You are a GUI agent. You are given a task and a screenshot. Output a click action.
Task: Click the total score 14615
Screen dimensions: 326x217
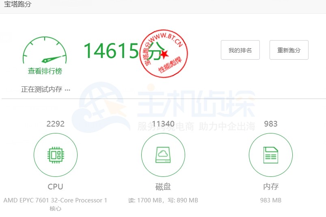(111, 50)
